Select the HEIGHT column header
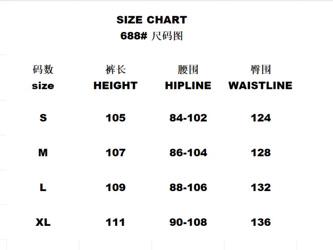The height and width of the screenshot is (250, 333). click(115, 86)
